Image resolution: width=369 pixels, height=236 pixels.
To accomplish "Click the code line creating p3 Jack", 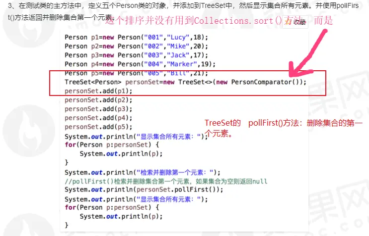I will point(136,55).
